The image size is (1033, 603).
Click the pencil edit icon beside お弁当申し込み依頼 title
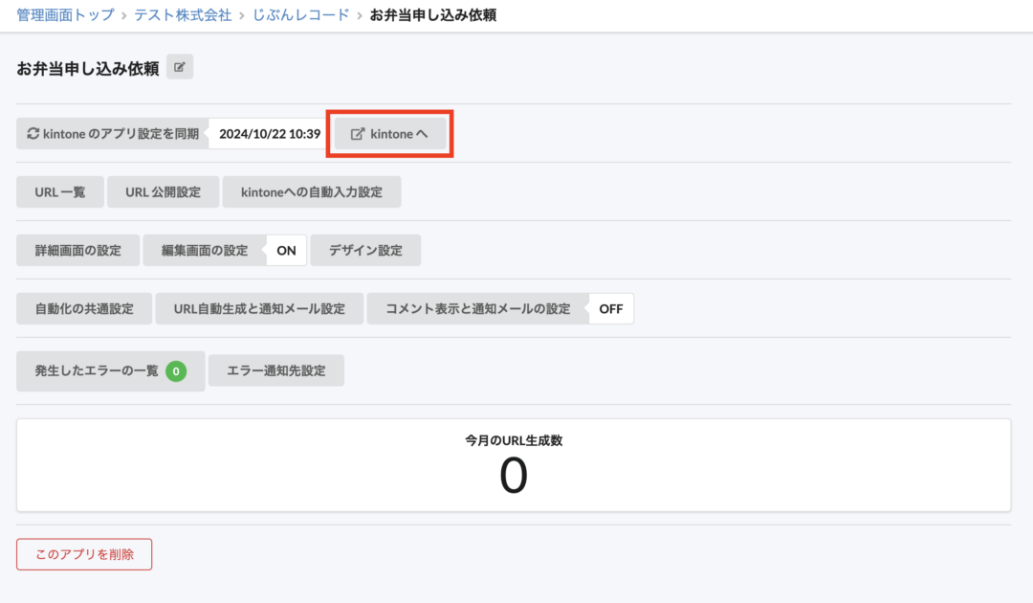(x=179, y=66)
